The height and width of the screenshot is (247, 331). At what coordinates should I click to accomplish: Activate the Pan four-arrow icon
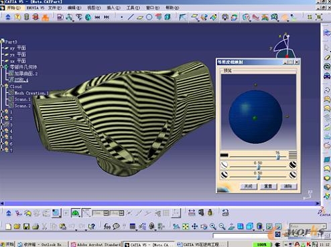(x=195, y=226)
